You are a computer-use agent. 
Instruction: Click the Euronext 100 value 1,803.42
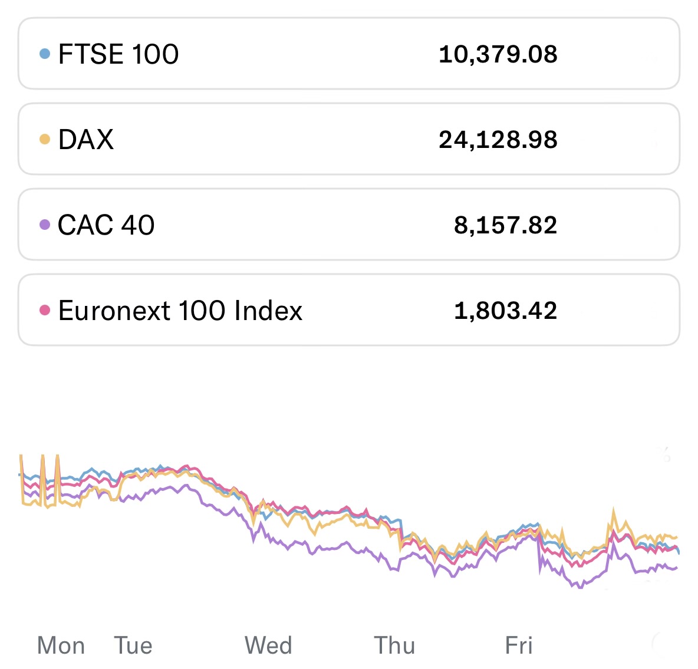506,311
